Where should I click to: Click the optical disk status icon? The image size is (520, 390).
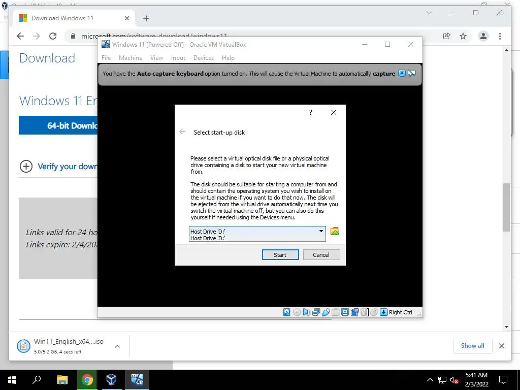point(297,312)
